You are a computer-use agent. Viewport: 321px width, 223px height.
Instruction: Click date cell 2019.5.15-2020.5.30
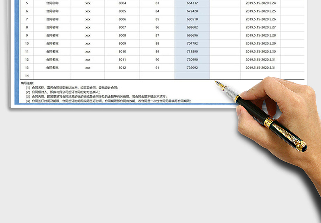pos(260,51)
